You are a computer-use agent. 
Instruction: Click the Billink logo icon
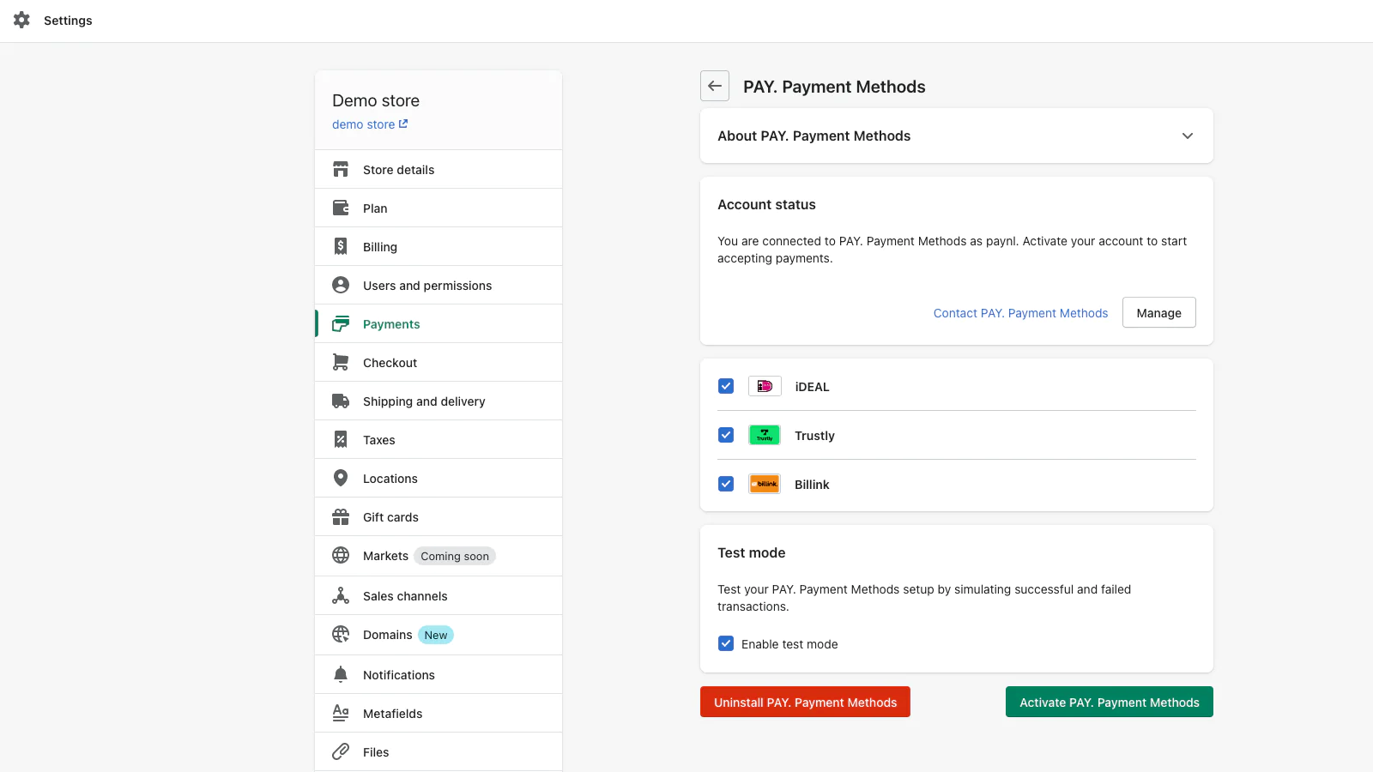coord(765,484)
